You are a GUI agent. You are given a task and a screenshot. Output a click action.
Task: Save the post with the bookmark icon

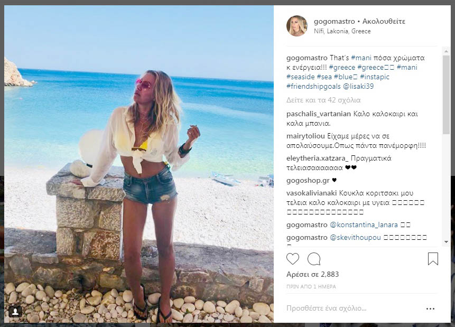coord(433,259)
